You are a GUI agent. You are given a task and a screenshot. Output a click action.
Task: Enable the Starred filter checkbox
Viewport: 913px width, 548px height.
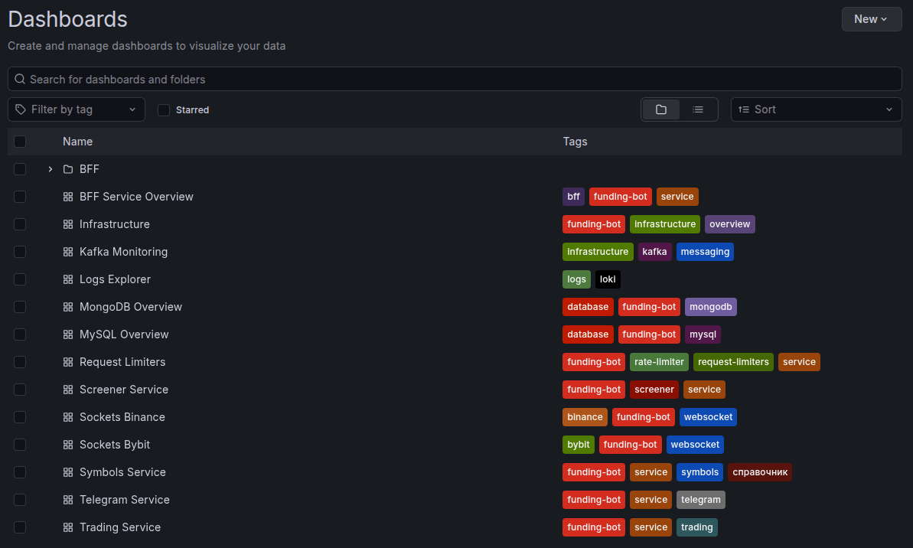(x=164, y=109)
